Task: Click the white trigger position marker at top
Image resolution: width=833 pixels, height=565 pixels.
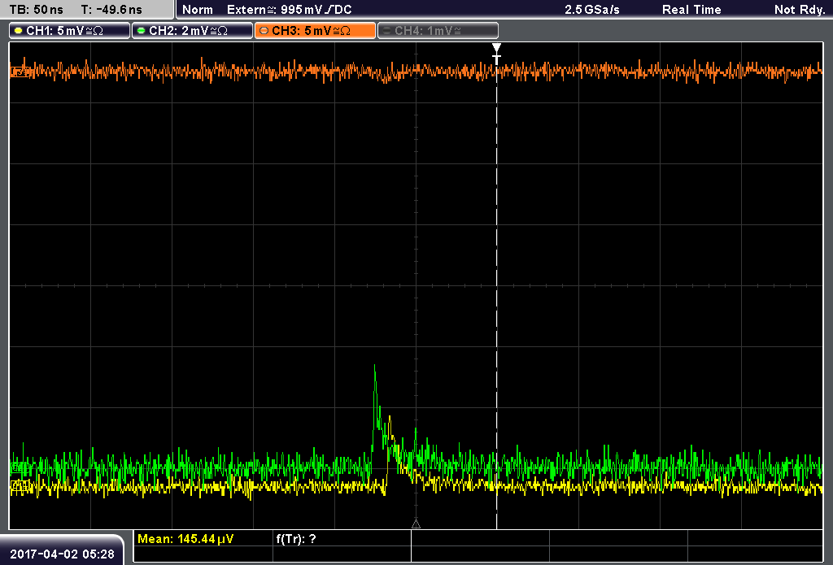Action: click(497, 54)
